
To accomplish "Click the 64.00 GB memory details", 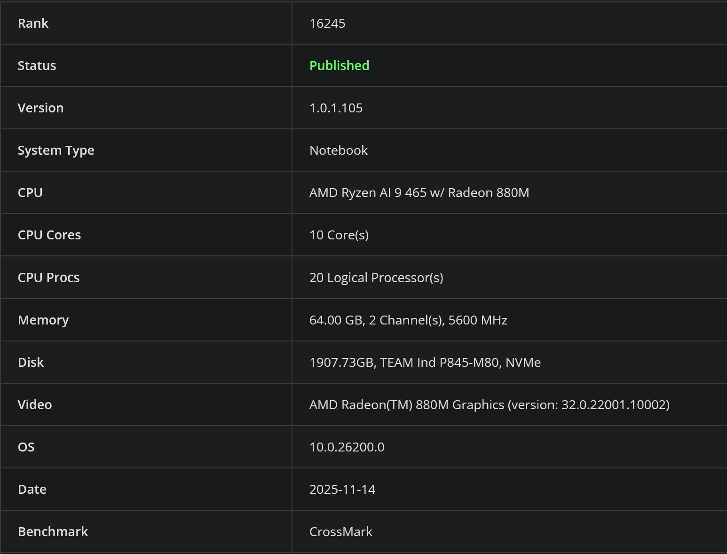I will 408,320.
